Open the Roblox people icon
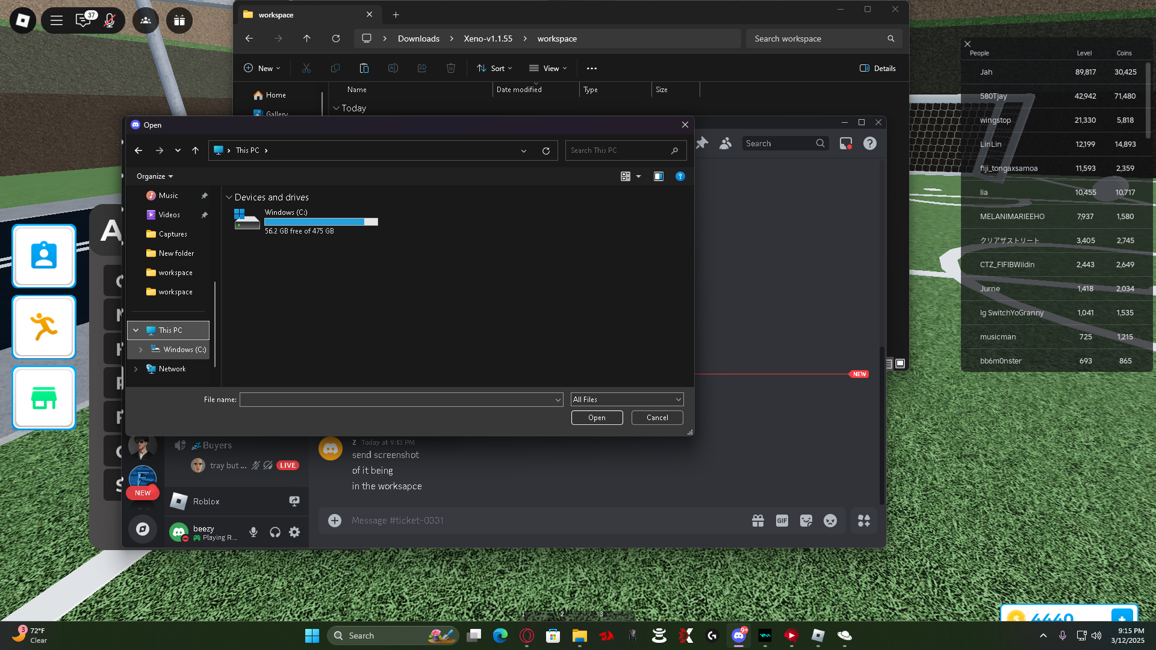Screen dimensions: 1156x650 (x=146, y=20)
